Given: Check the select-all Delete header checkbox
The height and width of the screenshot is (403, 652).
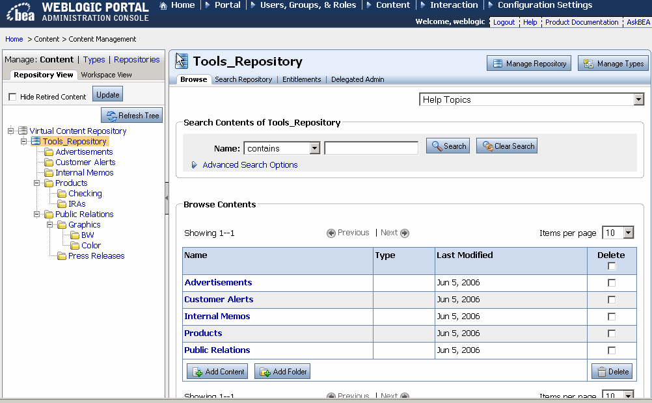Looking at the screenshot, I should coord(612,266).
